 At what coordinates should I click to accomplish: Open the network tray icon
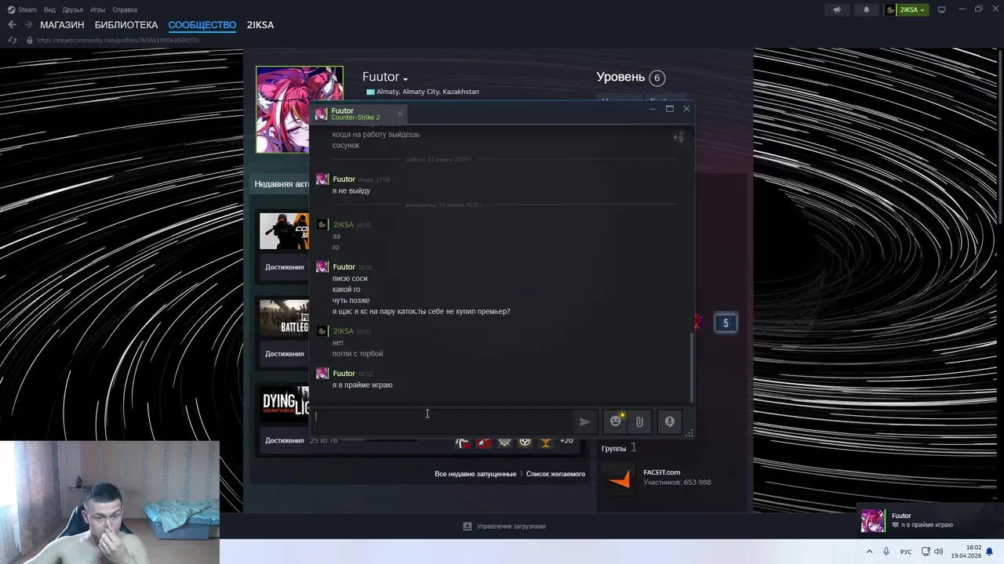(x=926, y=551)
